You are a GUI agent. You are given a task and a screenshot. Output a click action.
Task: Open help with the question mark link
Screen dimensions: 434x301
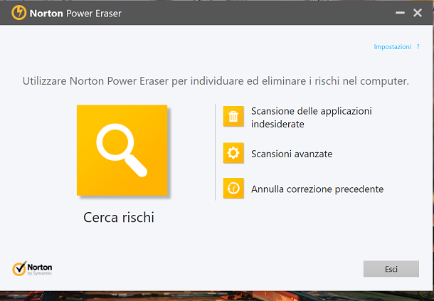418,47
